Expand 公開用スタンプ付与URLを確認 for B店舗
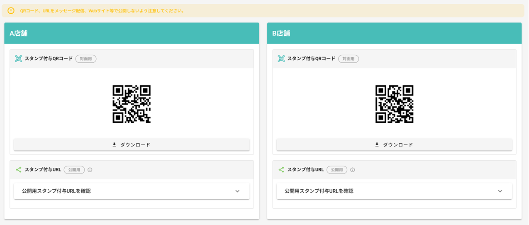 click(x=394, y=191)
